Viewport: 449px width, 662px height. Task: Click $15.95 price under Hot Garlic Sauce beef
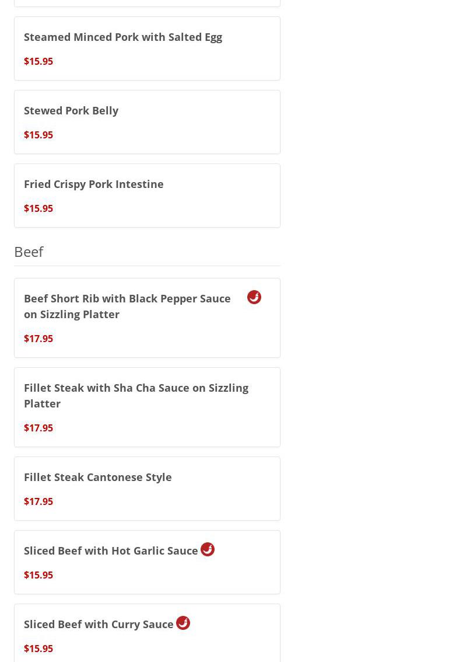click(38, 575)
